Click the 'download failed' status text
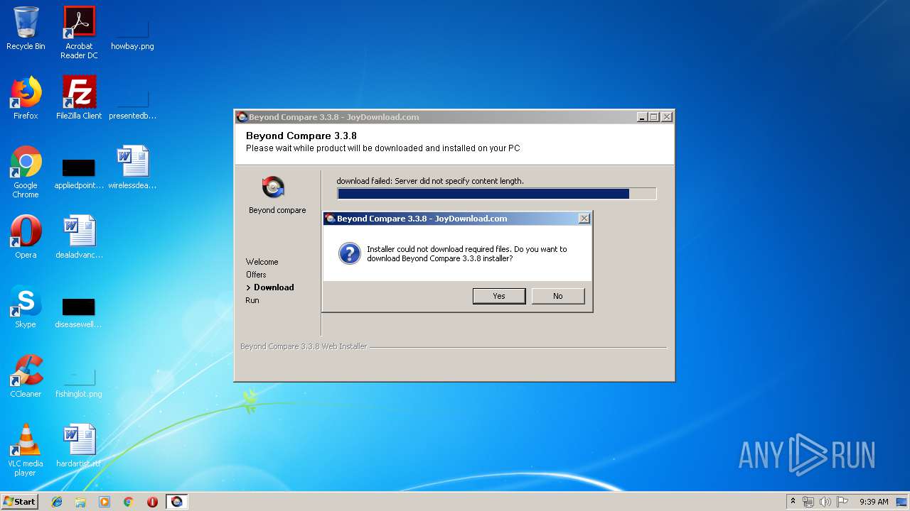Image resolution: width=910 pixels, height=511 pixels. pyautogui.click(x=430, y=181)
